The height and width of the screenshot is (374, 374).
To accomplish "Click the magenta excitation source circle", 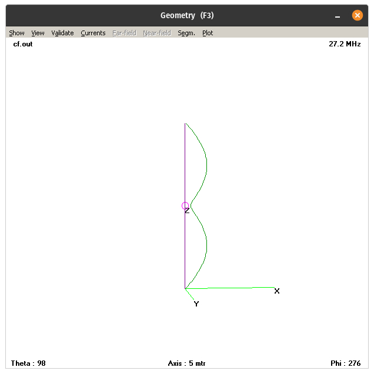I will point(185,205).
